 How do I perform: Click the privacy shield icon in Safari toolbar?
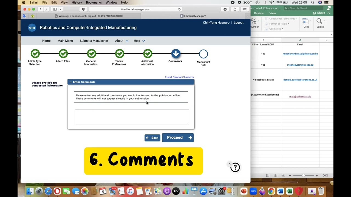(84, 9)
